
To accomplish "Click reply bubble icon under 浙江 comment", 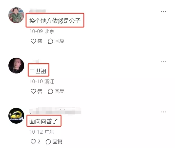I will coord(50,91).
